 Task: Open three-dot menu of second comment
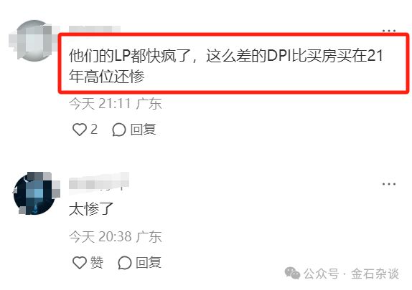click(389, 184)
